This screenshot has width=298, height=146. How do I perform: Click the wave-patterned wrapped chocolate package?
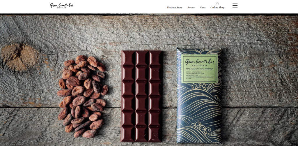pyautogui.click(x=199, y=96)
